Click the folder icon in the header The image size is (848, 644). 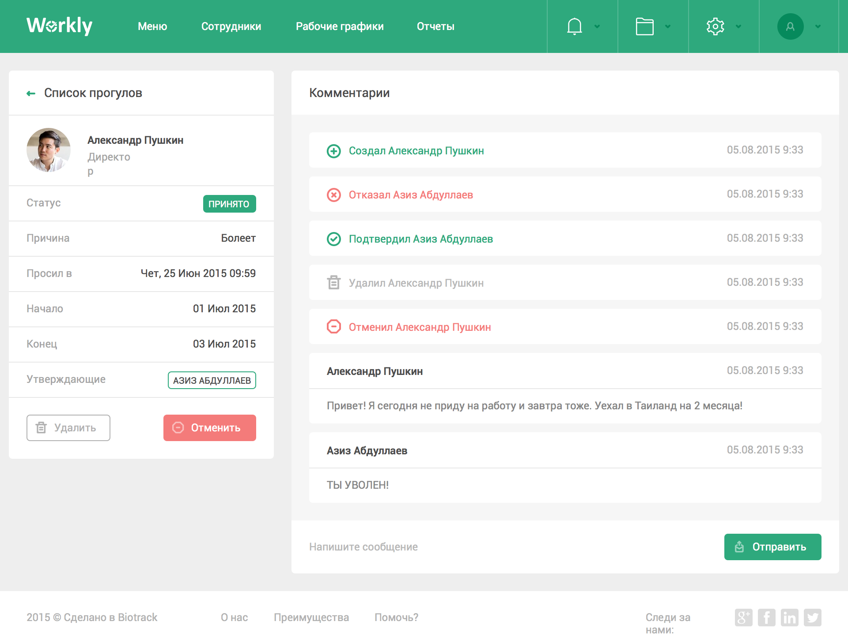pyautogui.click(x=644, y=26)
